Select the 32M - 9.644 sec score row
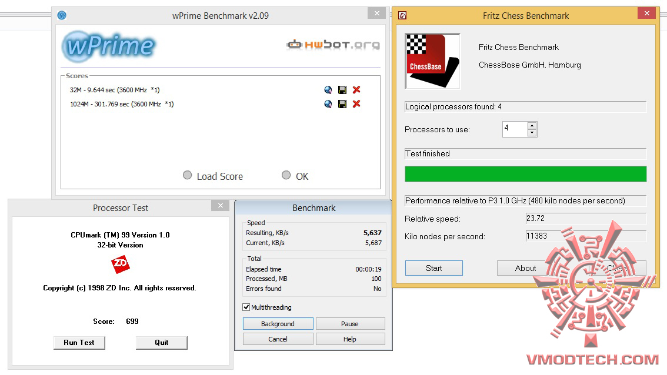 point(115,90)
